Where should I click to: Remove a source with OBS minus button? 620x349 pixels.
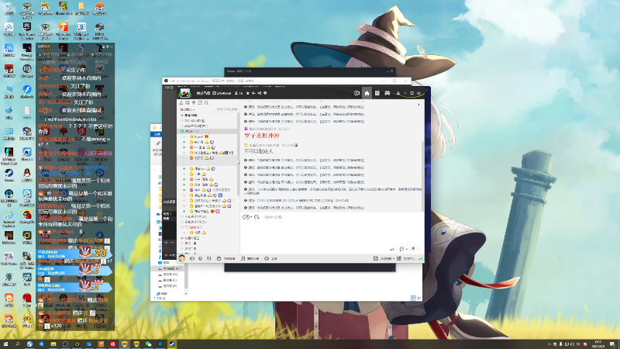point(172,242)
